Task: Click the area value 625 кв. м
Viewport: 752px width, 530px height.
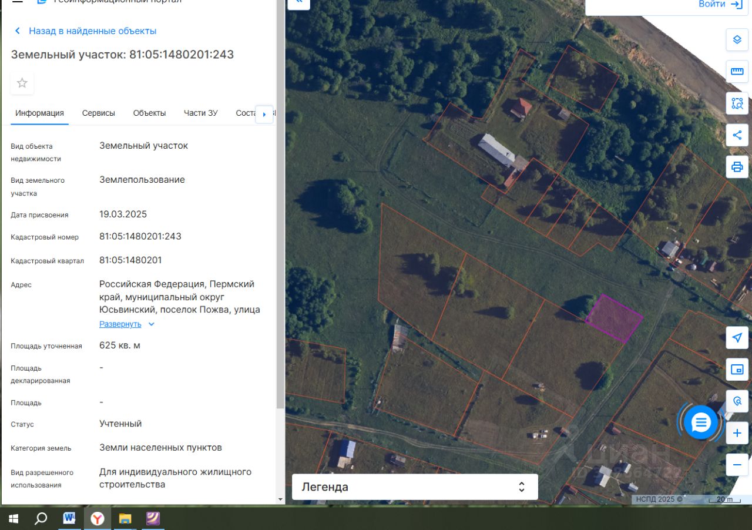Action: point(120,345)
